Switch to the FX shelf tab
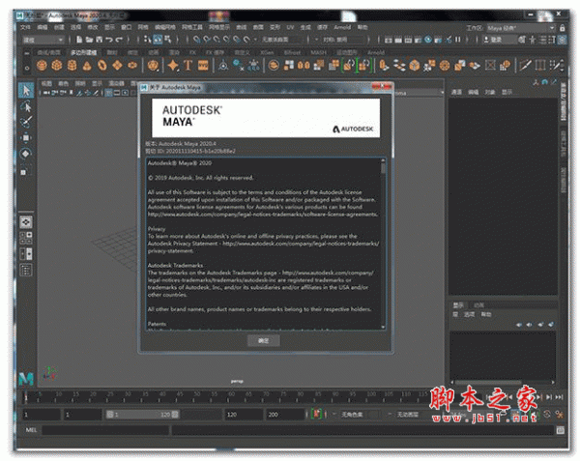Screen dimensions: 580x461 pyautogui.click(x=192, y=52)
